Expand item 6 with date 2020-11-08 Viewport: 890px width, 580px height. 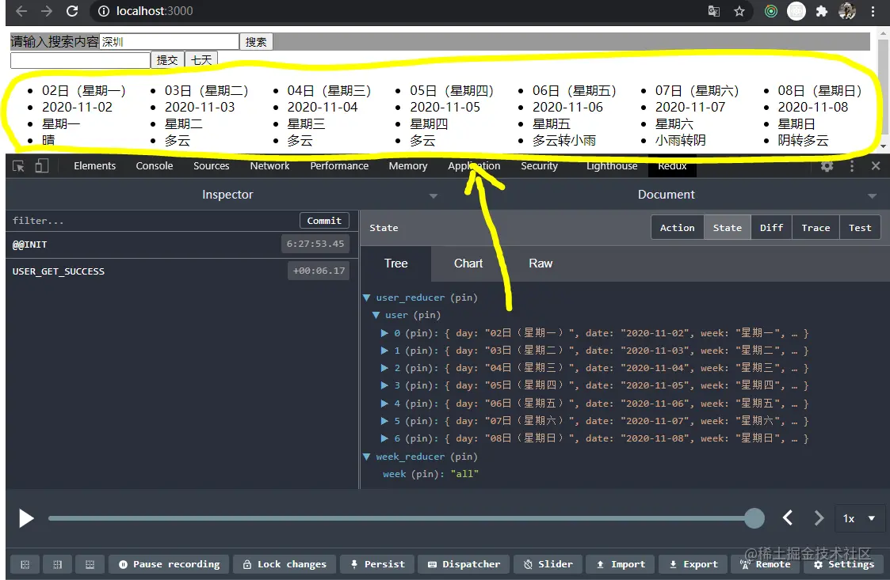coord(384,438)
